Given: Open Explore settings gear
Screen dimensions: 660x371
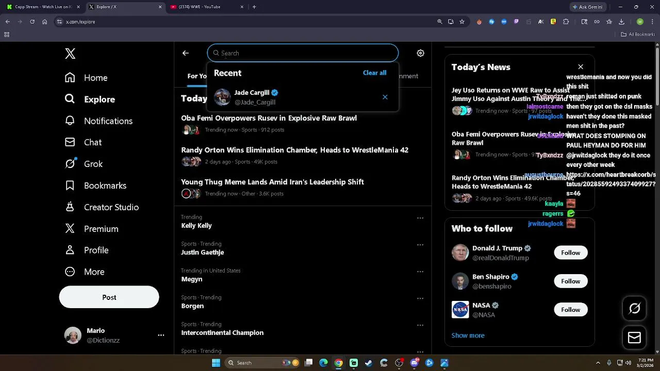Looking at the screenshot, I should point(421,53).
